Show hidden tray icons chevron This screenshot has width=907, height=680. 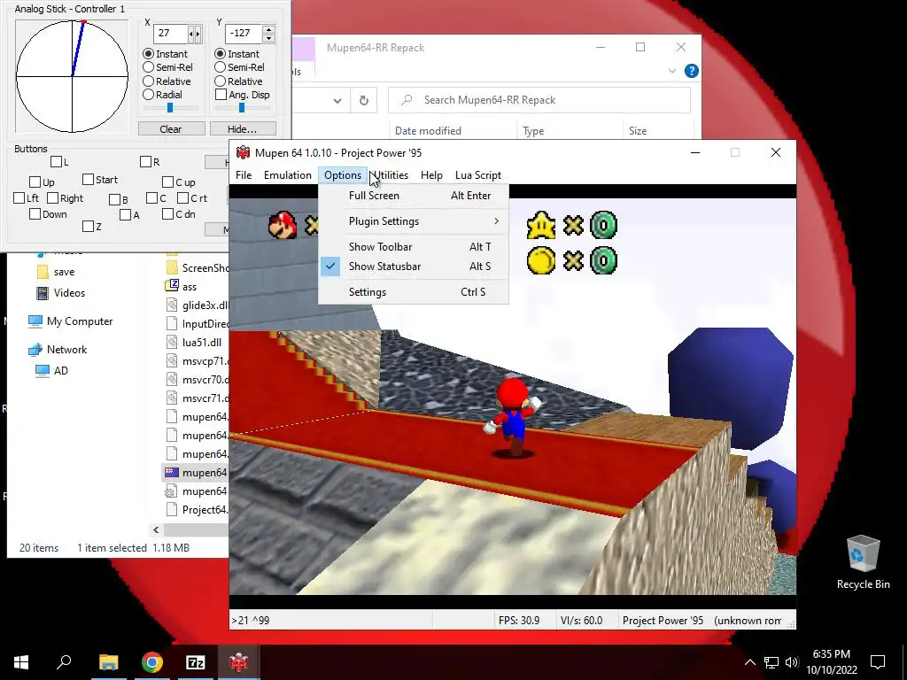click(749, 662)
